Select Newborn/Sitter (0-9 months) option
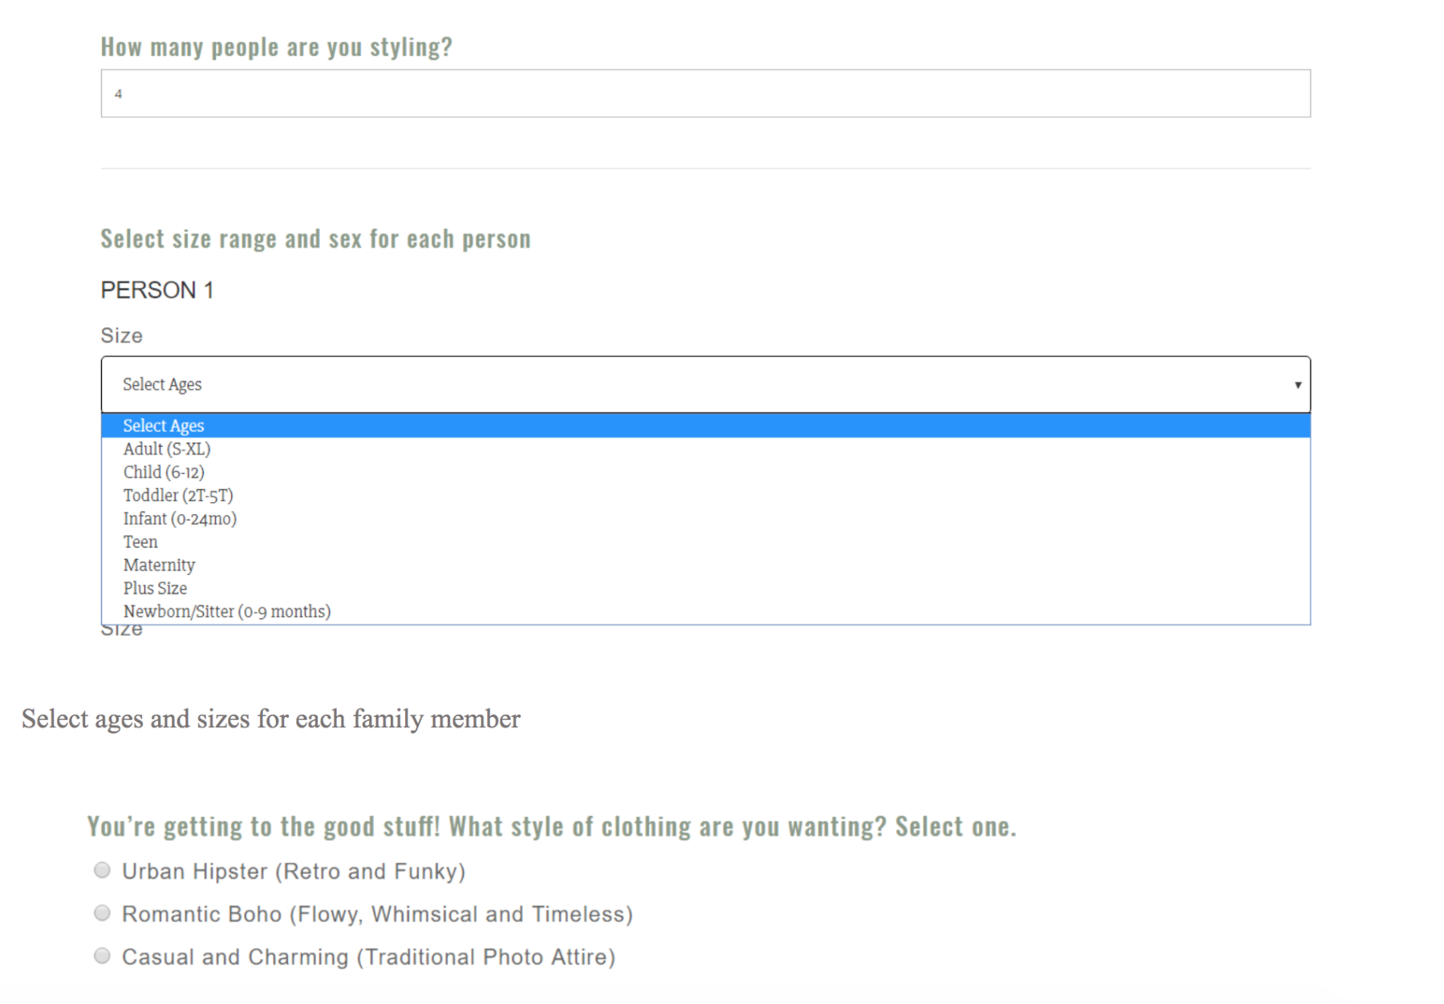 227,612
